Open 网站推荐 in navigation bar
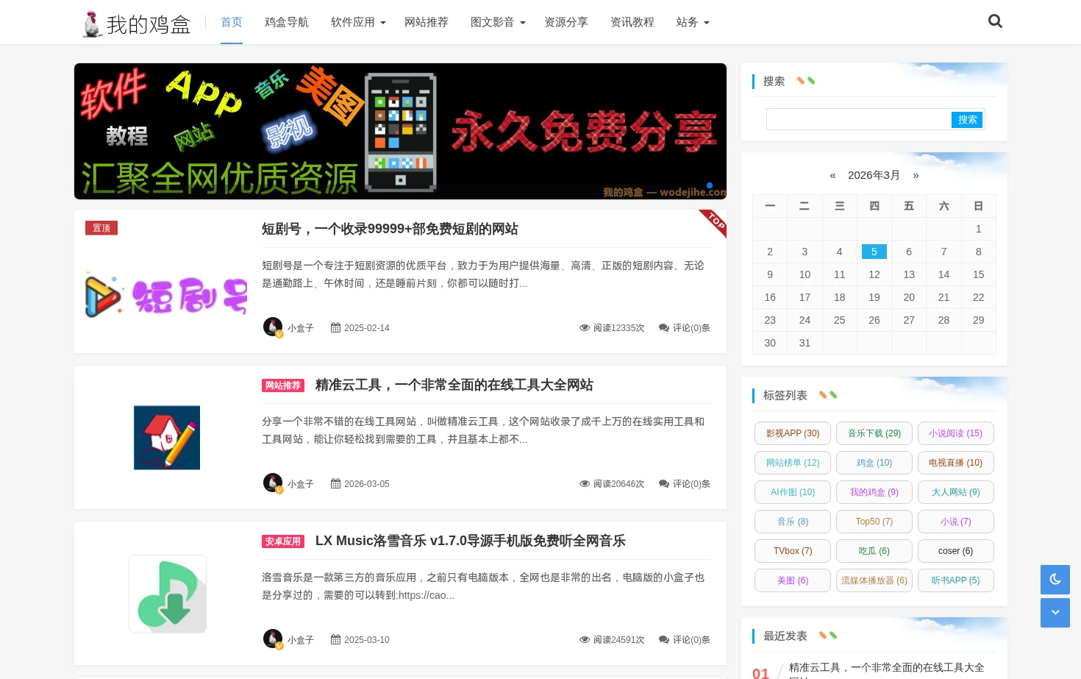 [x=427, y=22]
